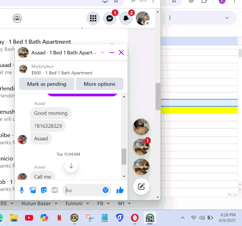Switch to M1 sheet tab

[121, 203]
